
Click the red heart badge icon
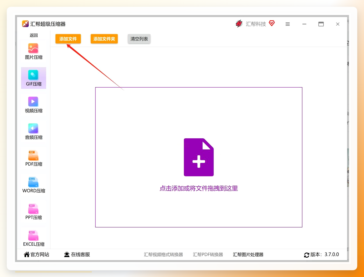click(x=272, y=23)
